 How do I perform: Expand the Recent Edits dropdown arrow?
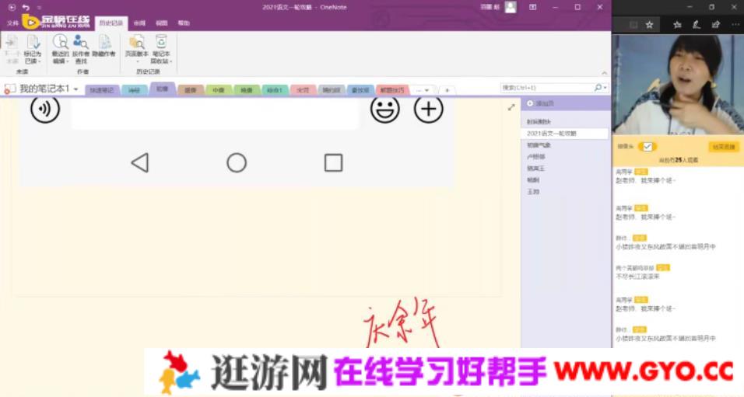[67, 61]
